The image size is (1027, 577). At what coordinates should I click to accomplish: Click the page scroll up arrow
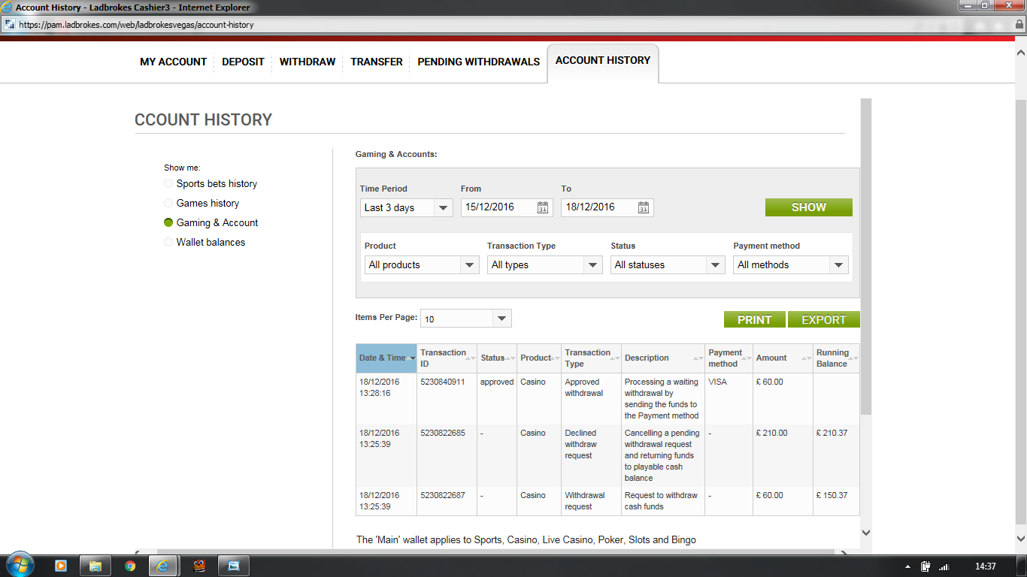point(1021,53)
